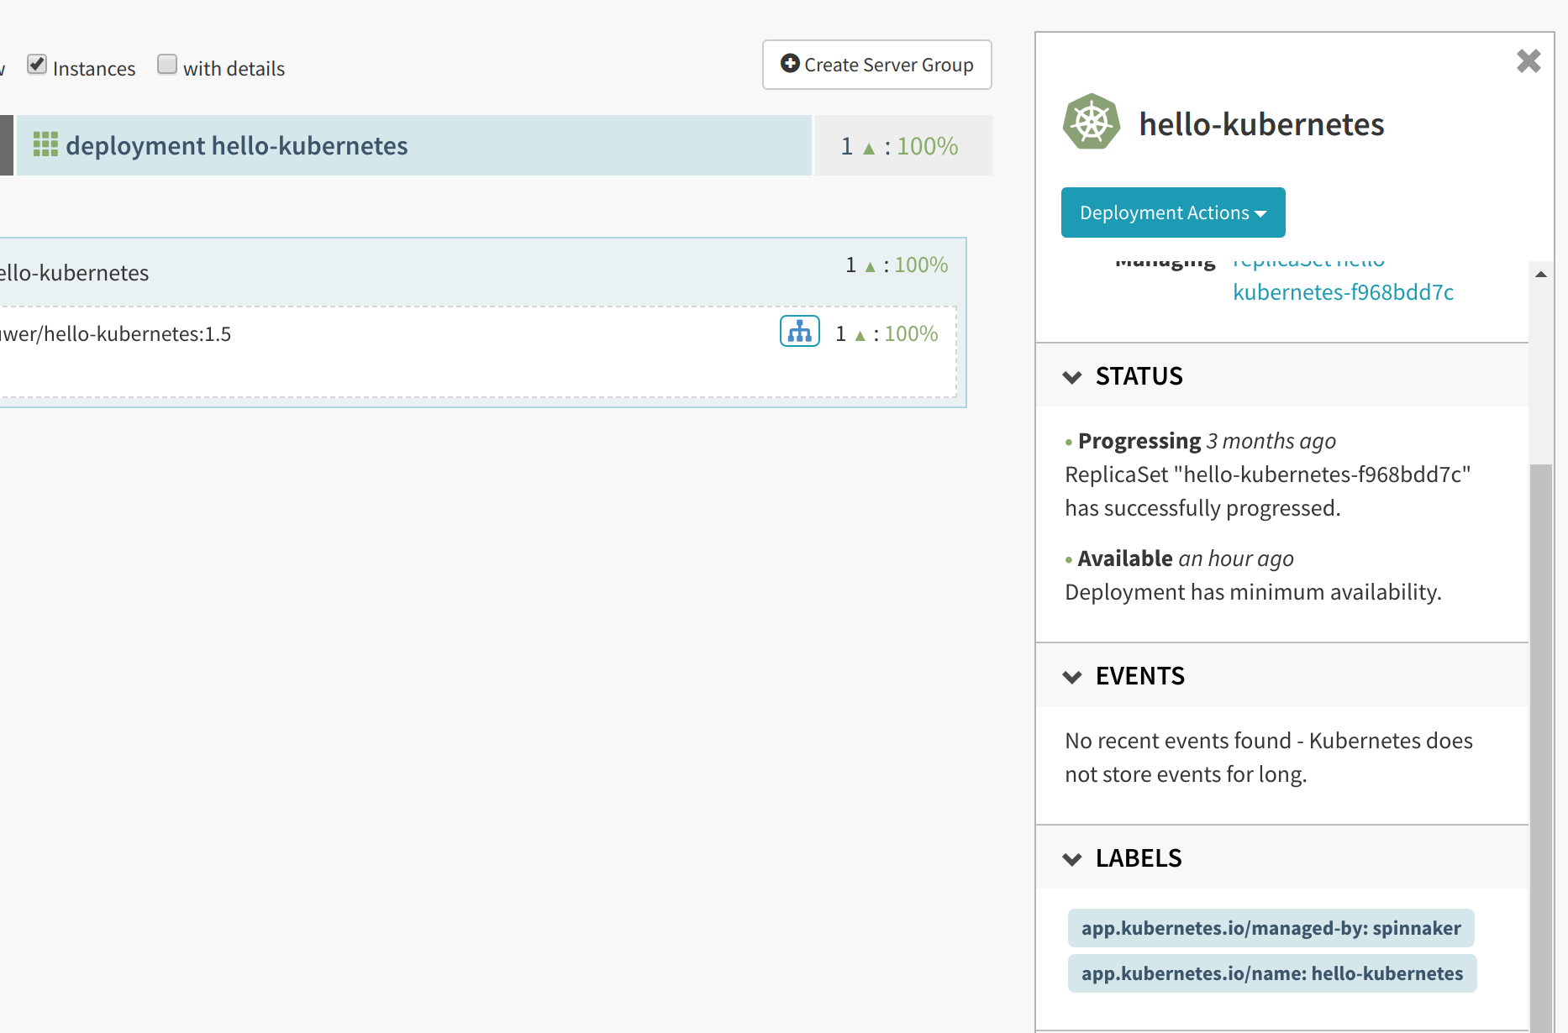Close the hello-kubernetes details panel
The height and width of the screenshot is (1033, 1568).
[x=1529, y=60]
